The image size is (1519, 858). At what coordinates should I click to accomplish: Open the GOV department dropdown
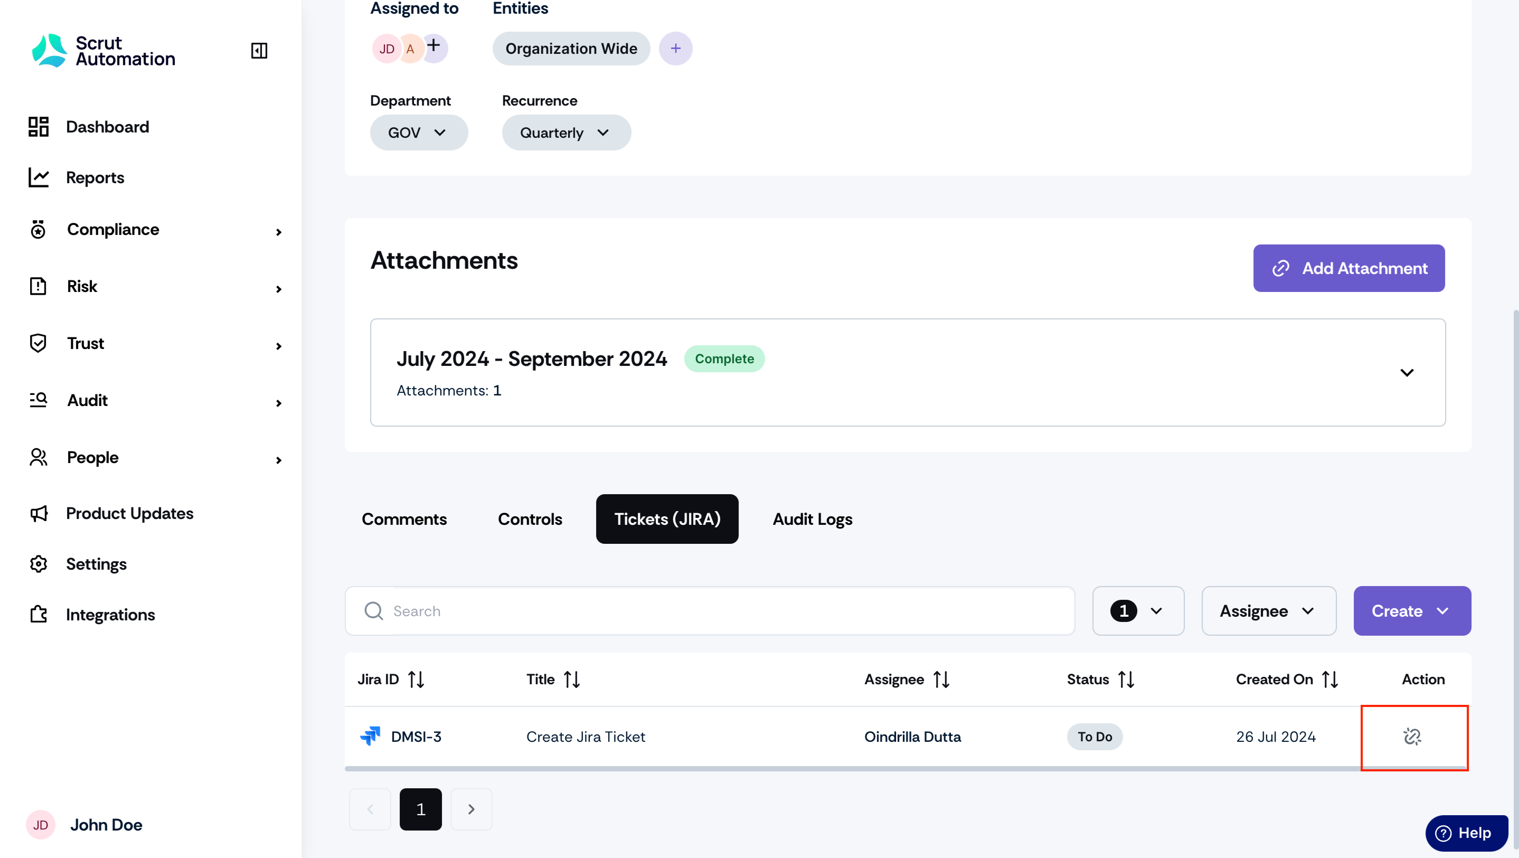419,133
